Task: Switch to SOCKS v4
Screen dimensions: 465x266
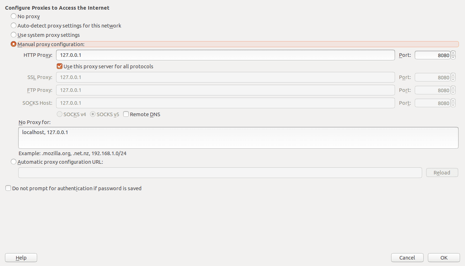Action: [59, 114]
